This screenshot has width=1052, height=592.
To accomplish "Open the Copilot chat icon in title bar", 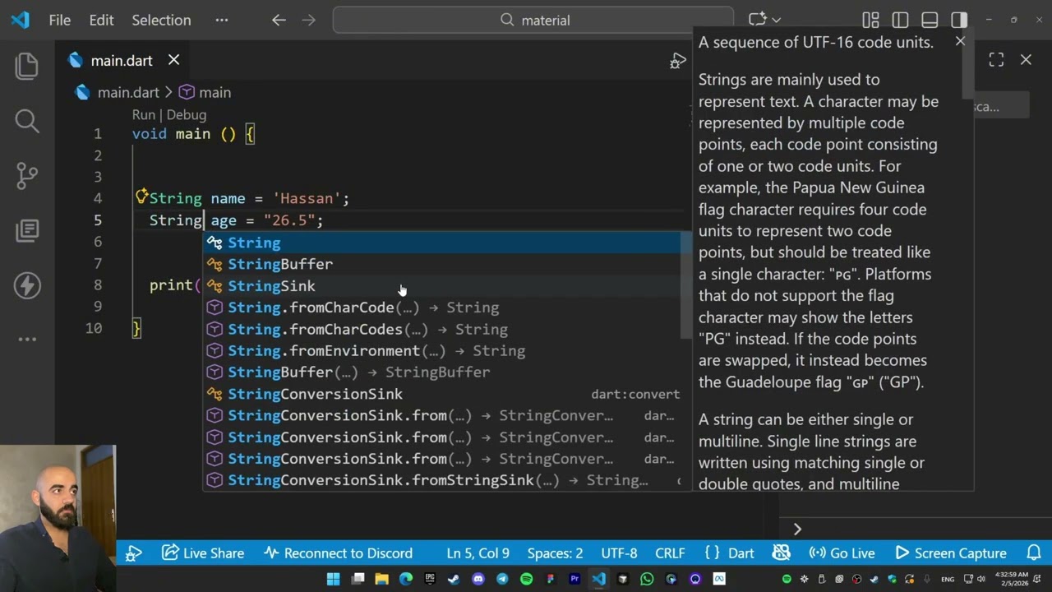I will pyautogui.click(x=757, y=20).
